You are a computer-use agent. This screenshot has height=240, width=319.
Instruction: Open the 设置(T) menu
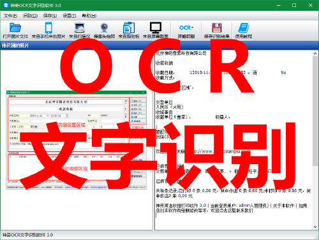[x=70, y=16]
